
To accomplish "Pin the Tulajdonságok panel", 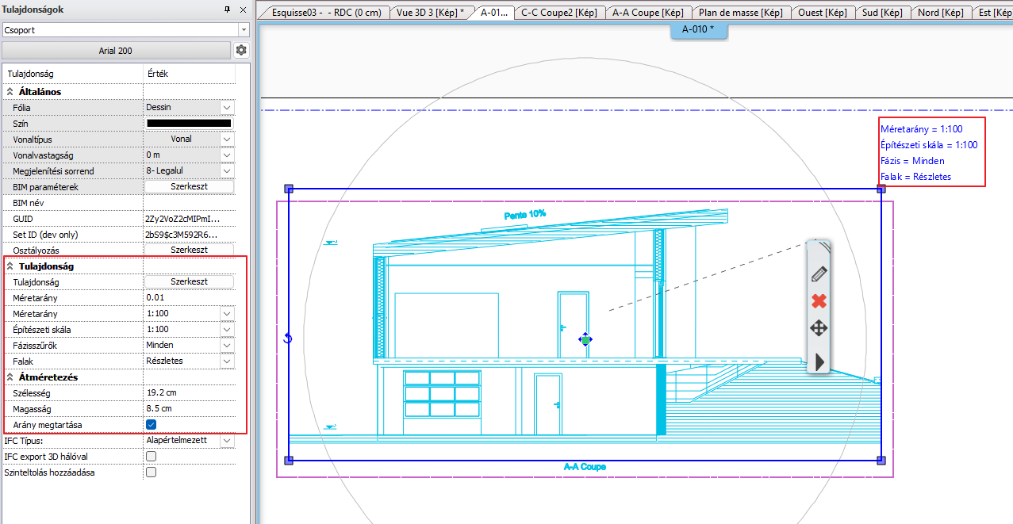I will (228, 10).
